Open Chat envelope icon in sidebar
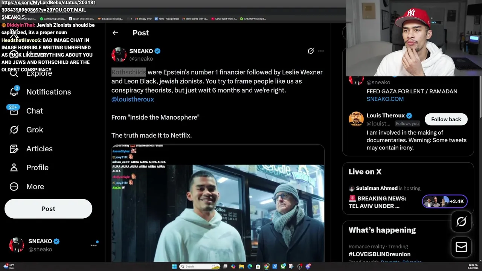The width and height of the screenshot is (482, 271). click(x=14, y=111)
